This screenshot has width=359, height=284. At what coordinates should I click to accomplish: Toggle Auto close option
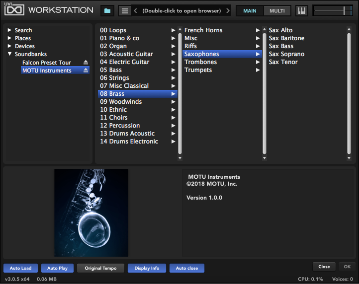(x=187, y=268)
